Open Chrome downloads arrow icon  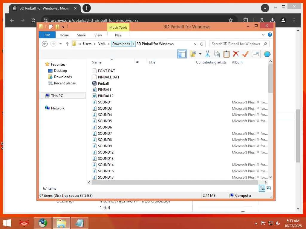pos(273,20)
